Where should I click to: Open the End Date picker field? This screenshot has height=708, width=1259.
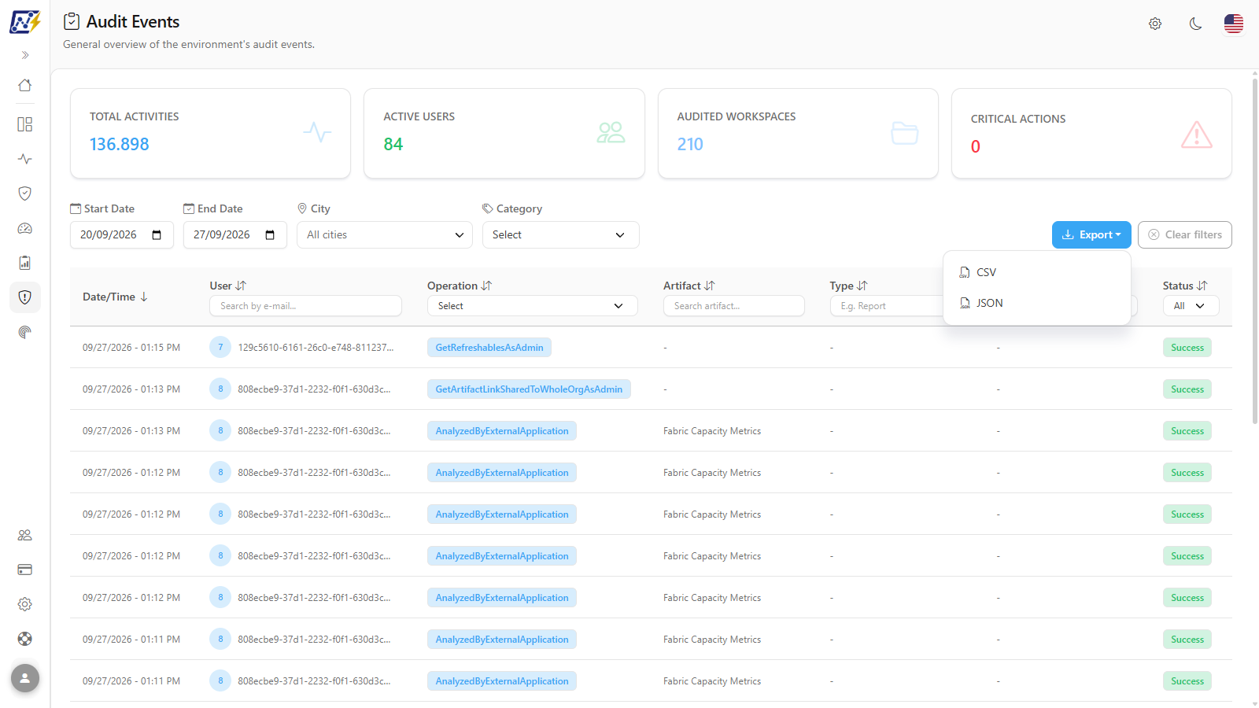235,234
